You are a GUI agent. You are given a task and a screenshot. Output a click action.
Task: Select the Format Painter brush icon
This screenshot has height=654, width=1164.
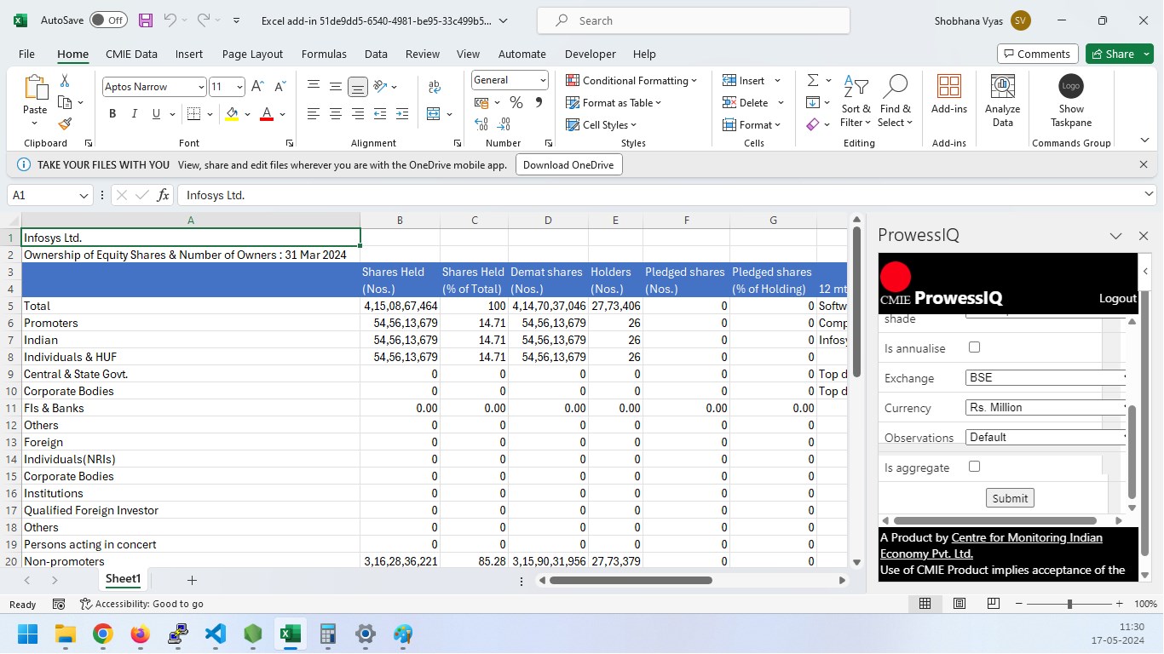(x=65, y=124)
